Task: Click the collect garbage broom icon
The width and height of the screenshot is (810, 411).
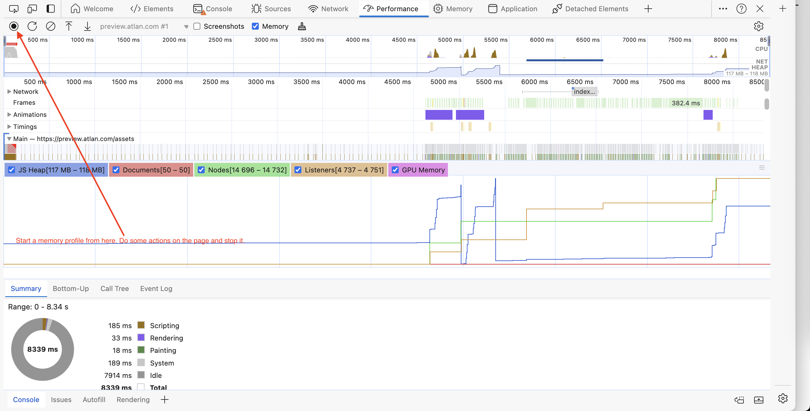Action: pyautogui.click(x=302, y=26)
